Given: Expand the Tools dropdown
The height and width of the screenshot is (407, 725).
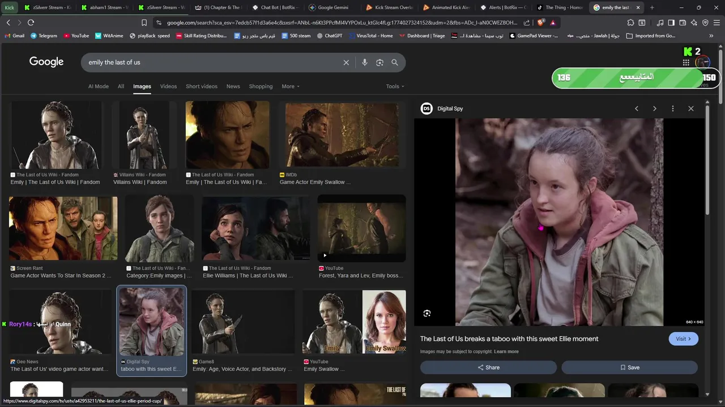Looking at the screenshot, I should coord(395,86).
